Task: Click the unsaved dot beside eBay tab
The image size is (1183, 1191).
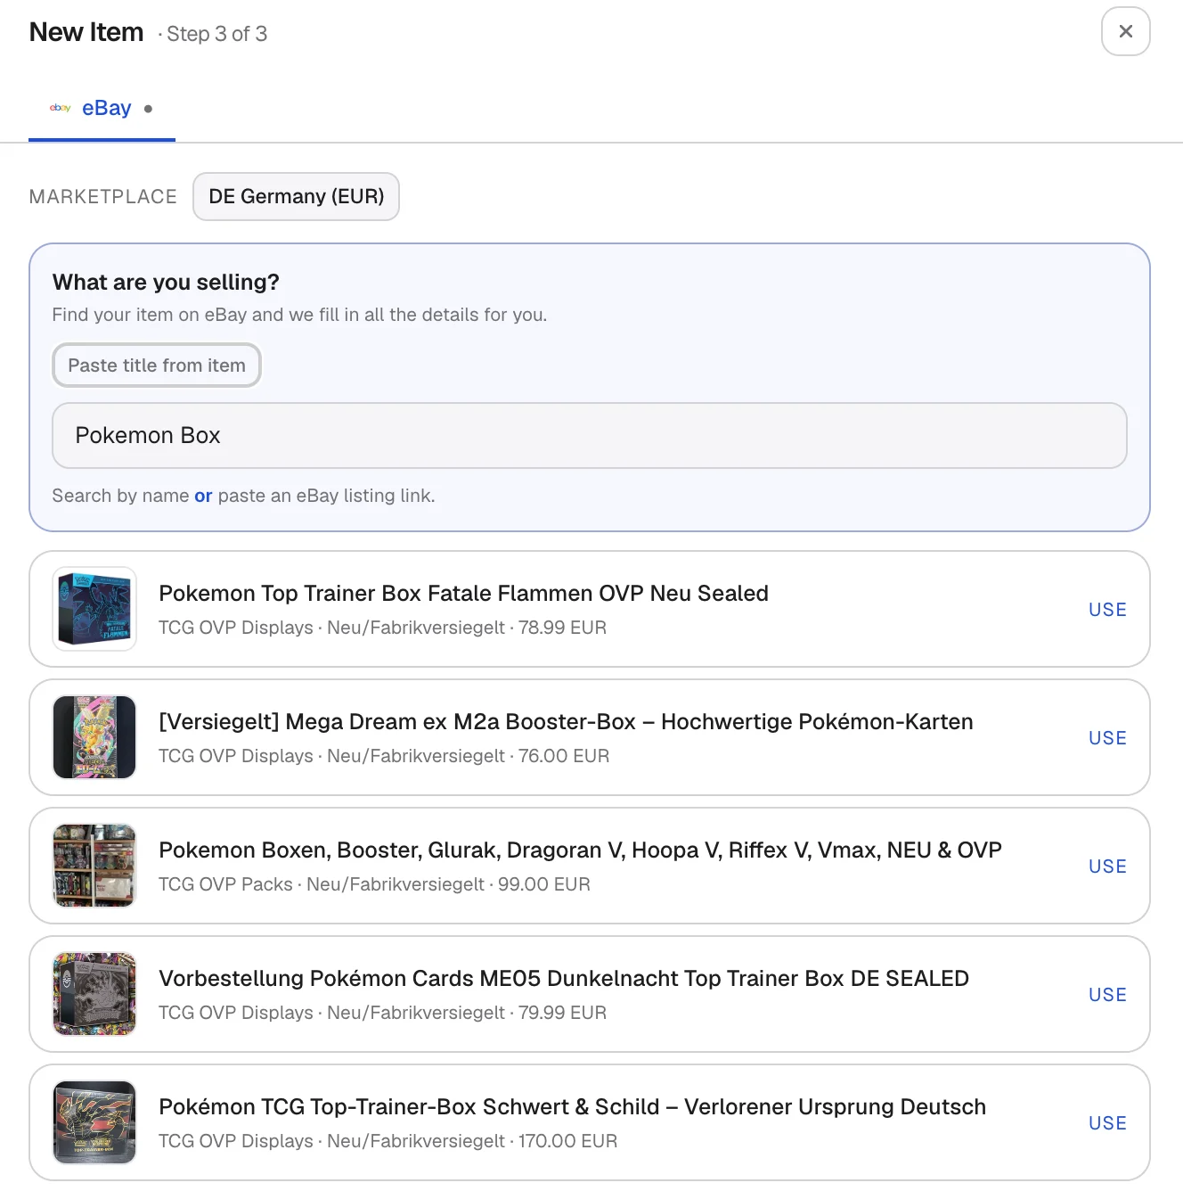Action: tap(148, 109)
